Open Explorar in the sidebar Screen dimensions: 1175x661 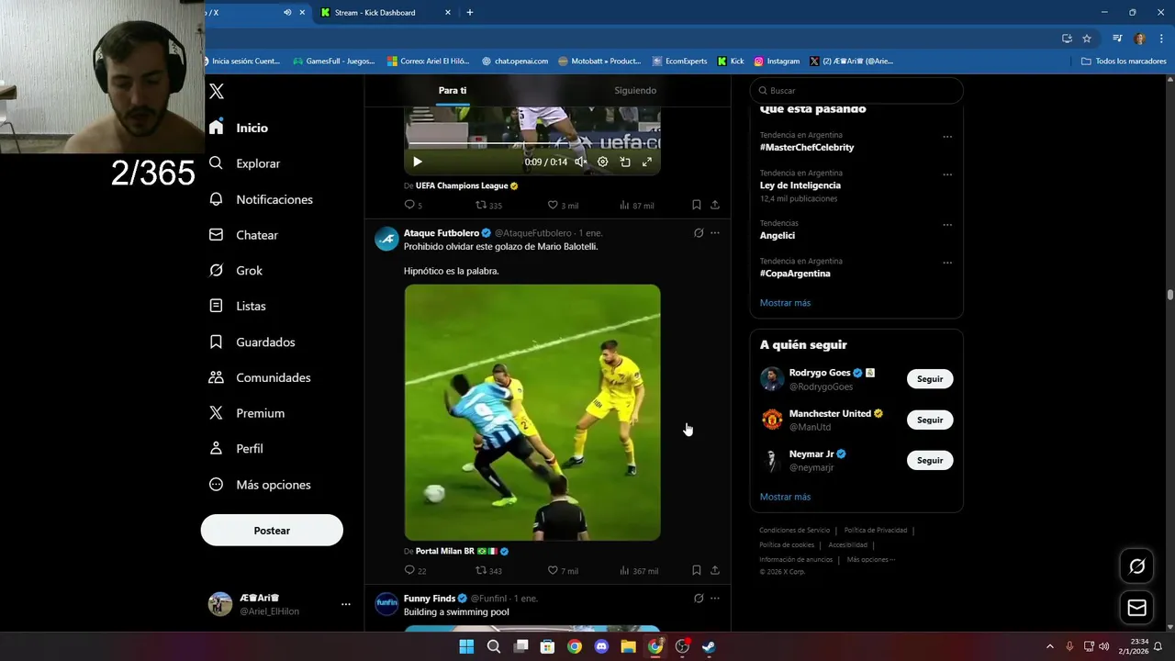(x=244, y=163)
